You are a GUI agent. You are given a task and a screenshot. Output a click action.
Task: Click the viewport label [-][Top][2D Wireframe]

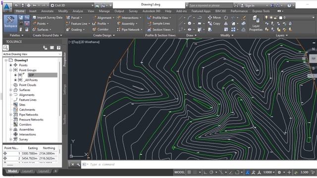tap(84, 42)
